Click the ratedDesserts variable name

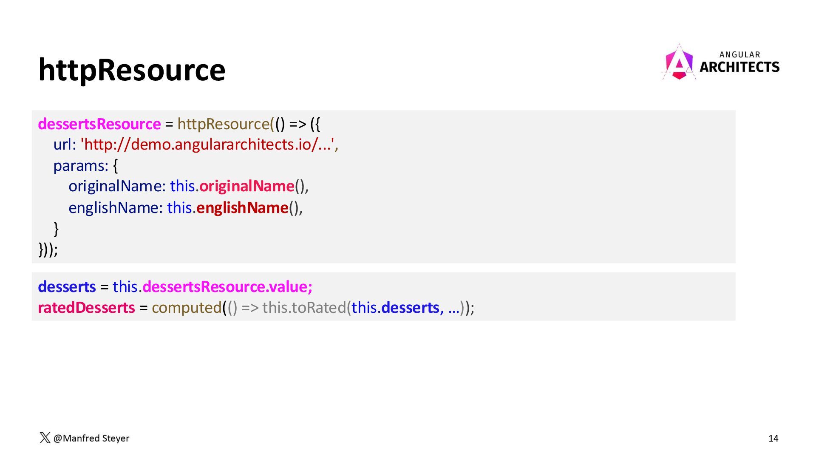[86, 308]
